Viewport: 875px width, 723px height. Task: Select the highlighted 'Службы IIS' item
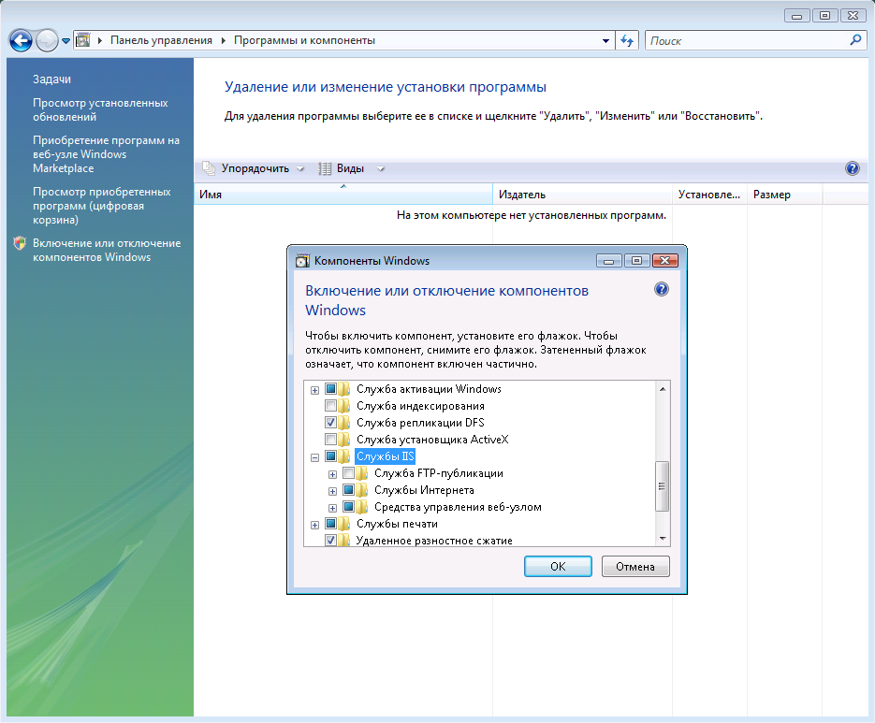tap(385, 456)
